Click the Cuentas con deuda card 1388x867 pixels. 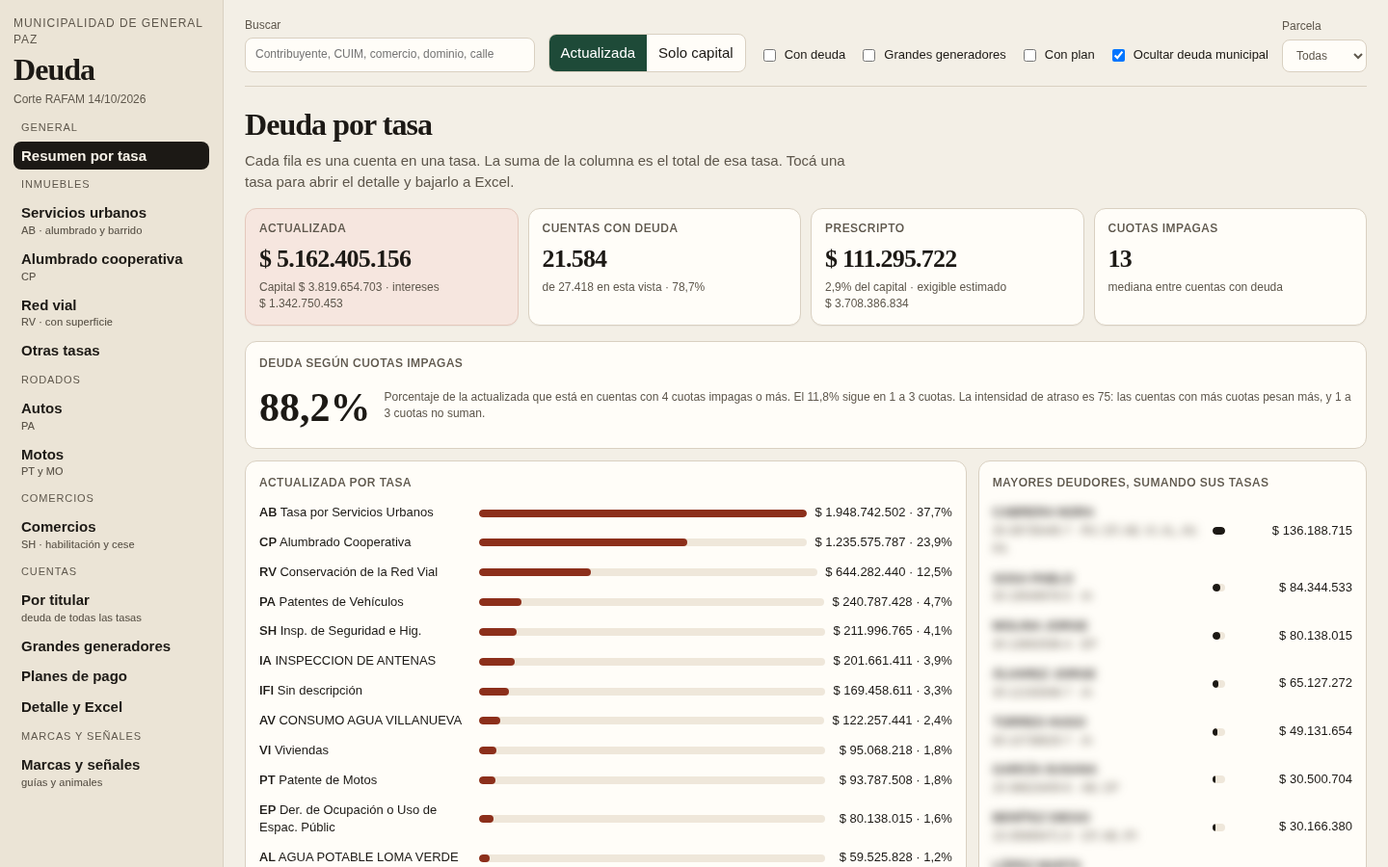point(664,267)
